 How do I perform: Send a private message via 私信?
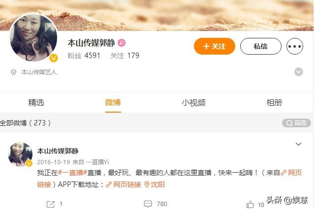[x=261, y=46]
